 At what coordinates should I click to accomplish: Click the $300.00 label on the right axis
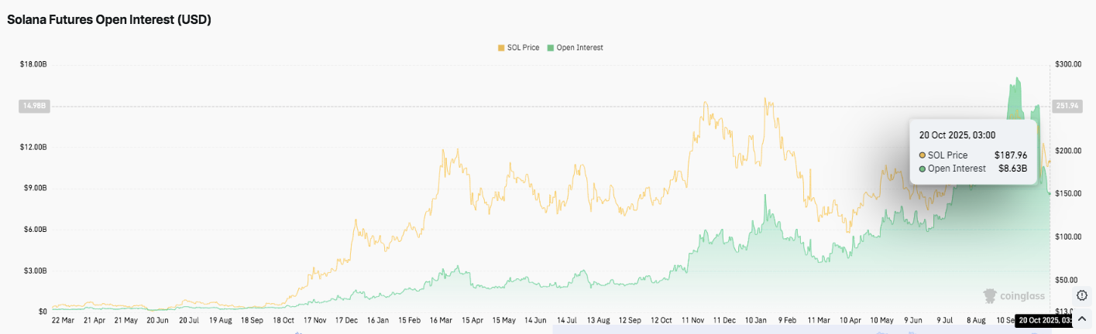click(1069, 64)
